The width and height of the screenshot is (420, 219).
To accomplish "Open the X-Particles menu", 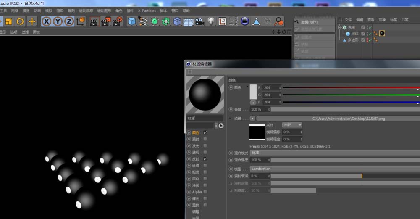I will pyautogui.click(x=147, y=11).
